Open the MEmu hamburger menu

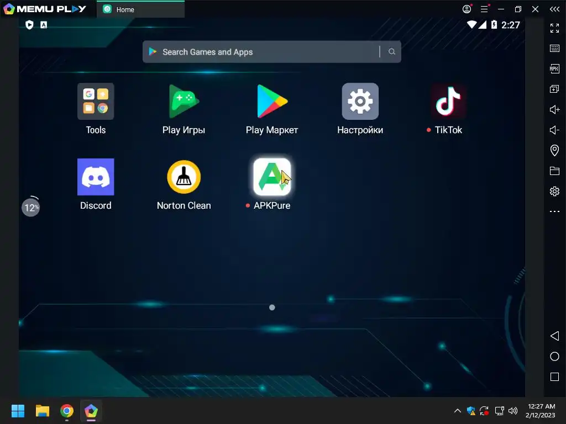[484, 9]
